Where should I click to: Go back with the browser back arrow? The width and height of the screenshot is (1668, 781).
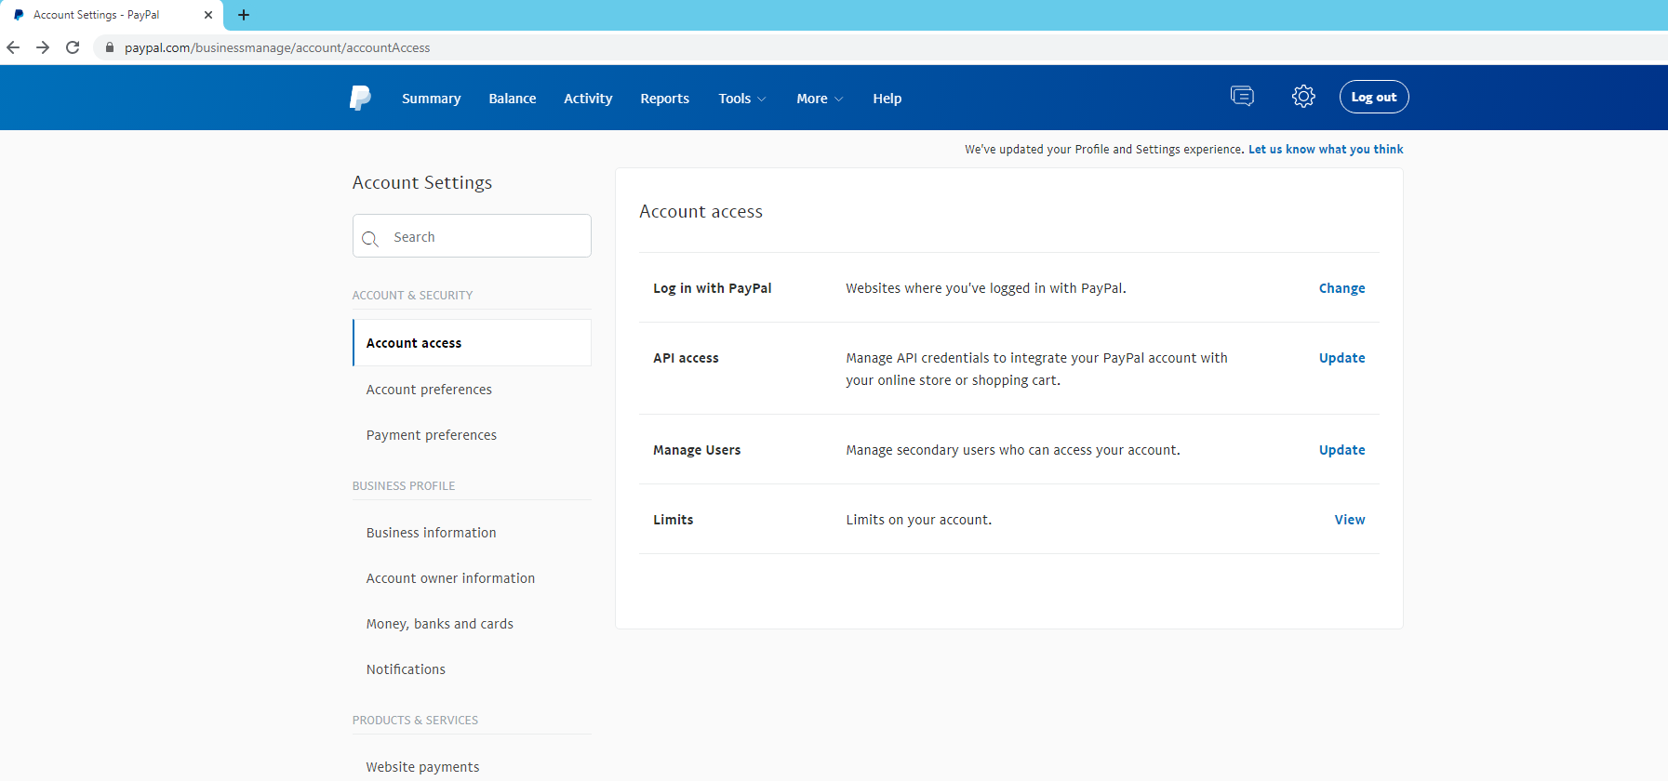click(13, 47)
